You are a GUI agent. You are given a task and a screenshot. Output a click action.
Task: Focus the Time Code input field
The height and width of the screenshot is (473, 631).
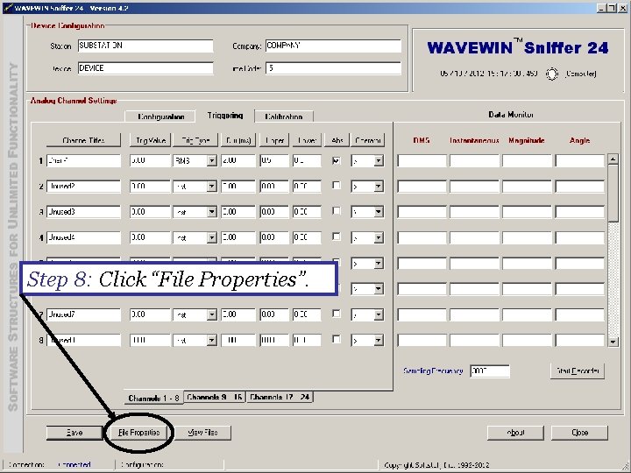333,68
